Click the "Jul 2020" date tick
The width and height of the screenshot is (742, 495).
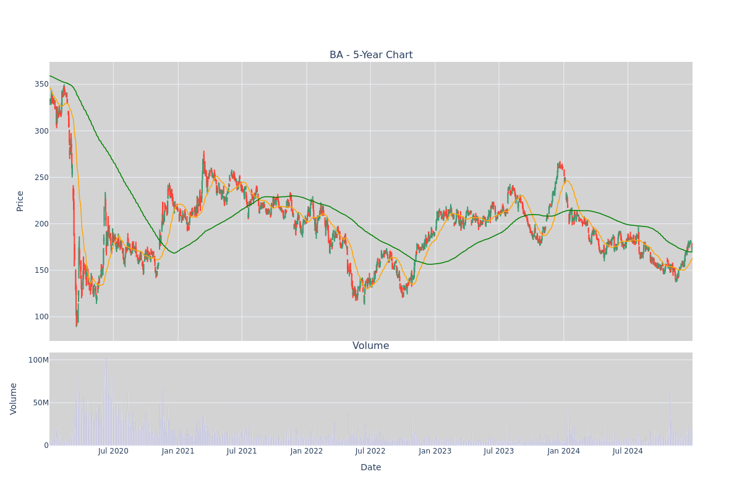pos(113,451)
